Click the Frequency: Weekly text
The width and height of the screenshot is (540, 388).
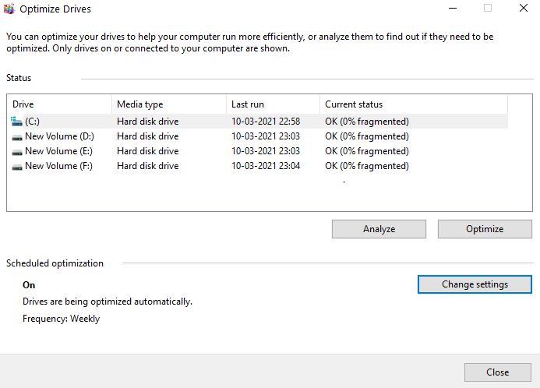(62, 319)
